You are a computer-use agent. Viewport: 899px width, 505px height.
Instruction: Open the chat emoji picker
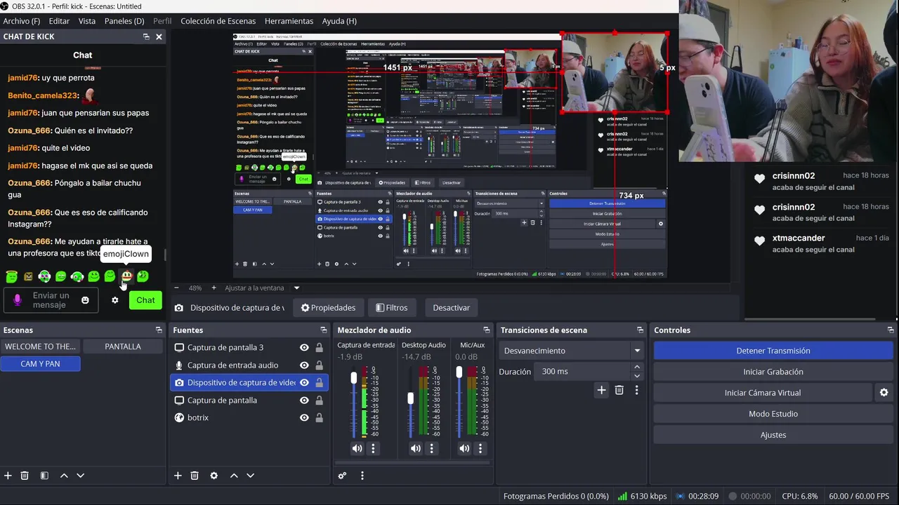click(x=85, y=300)
